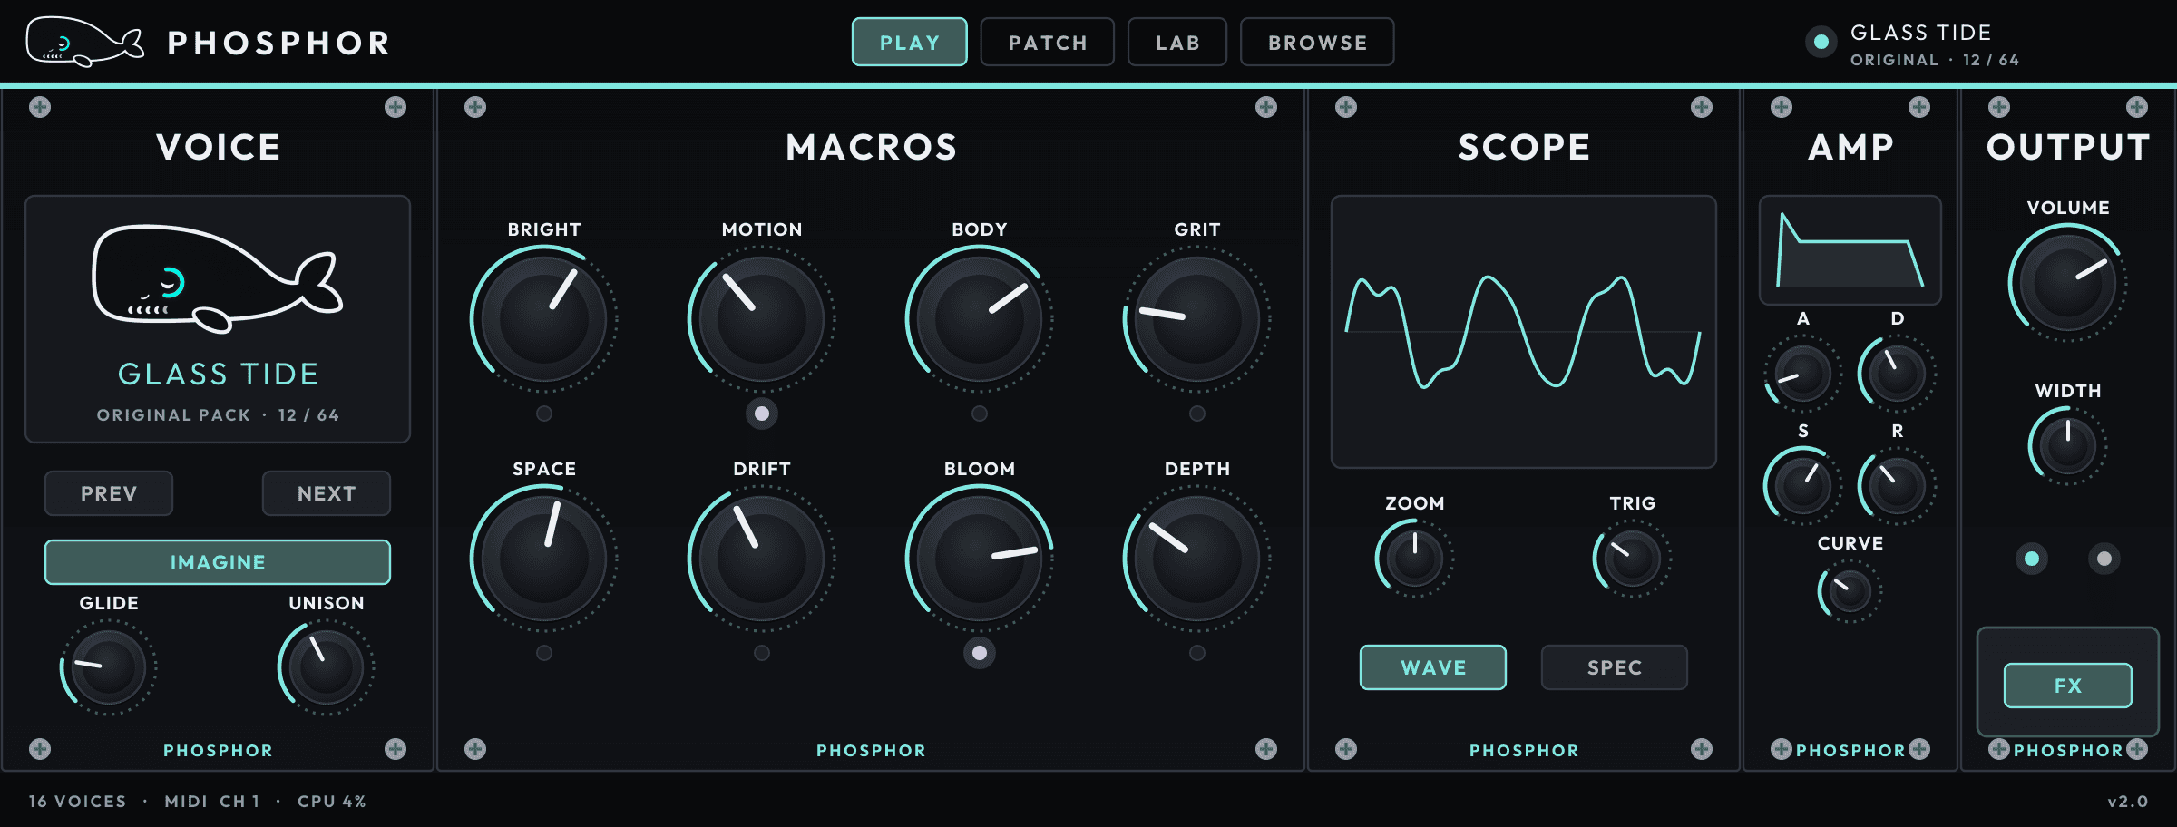This screenshot has width=2177, height=827.
Task: Load the next preset with NEXT
Action: click(327, 493)
